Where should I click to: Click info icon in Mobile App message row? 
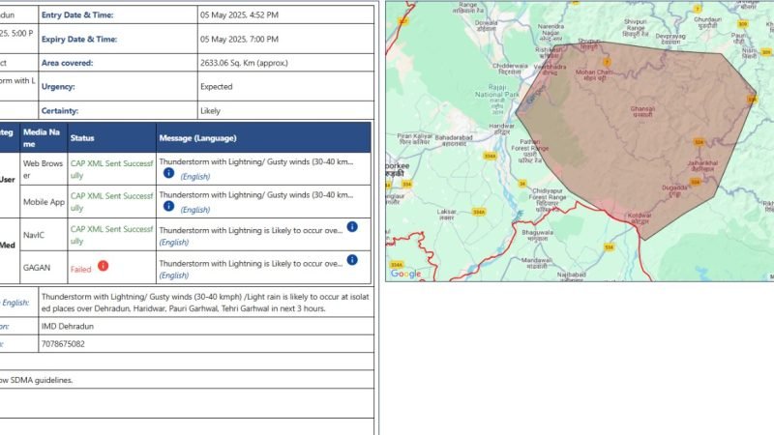click(168, 206)
